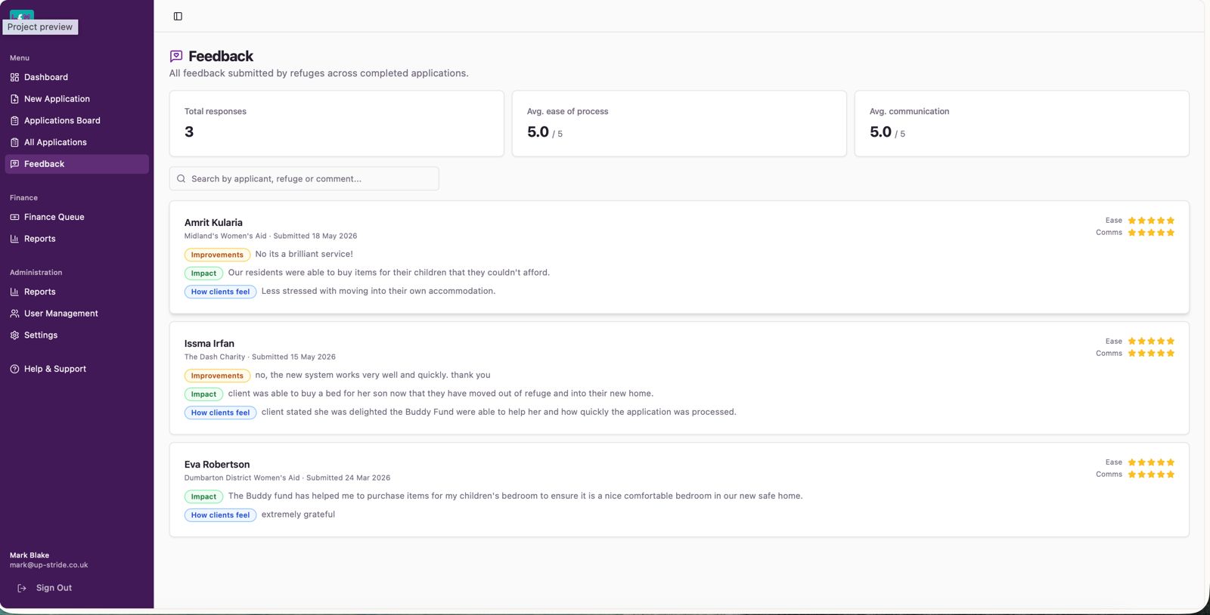1210x615 pixels.
Task: Click the search magnifier icon
Action: pyautogui.click(x=181, y=179)
